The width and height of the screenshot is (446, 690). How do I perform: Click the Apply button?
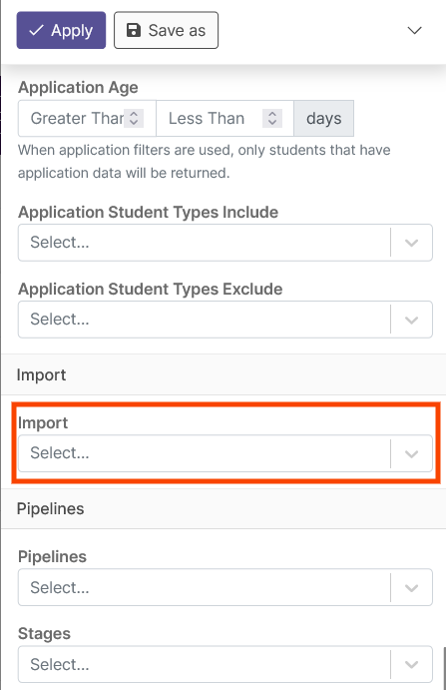[61, 30]
